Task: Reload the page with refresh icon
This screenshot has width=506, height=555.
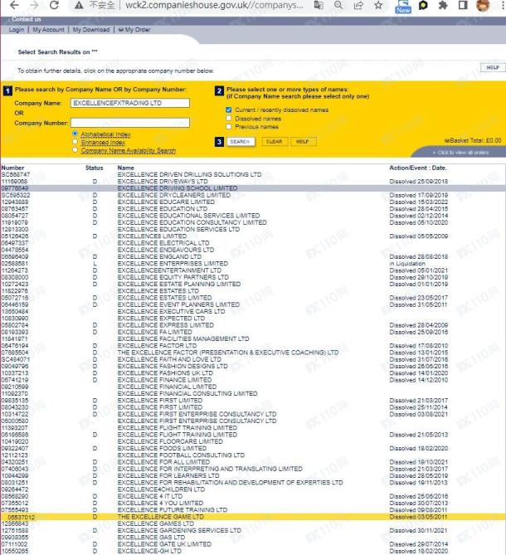Action: point(54,5)
